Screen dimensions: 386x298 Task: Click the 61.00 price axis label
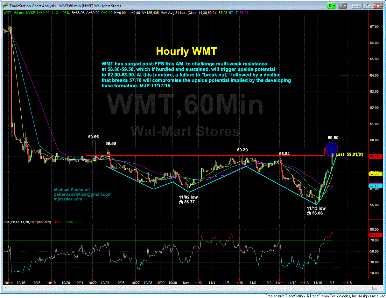374,124
